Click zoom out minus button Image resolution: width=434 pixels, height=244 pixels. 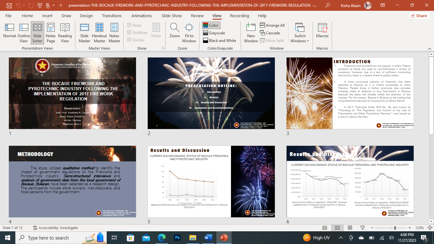pos(372,228)
